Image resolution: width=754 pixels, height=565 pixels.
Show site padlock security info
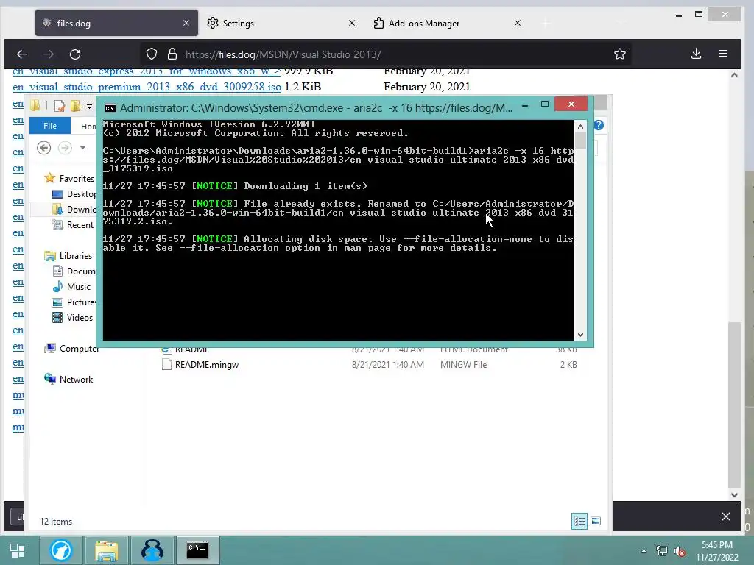172,54
